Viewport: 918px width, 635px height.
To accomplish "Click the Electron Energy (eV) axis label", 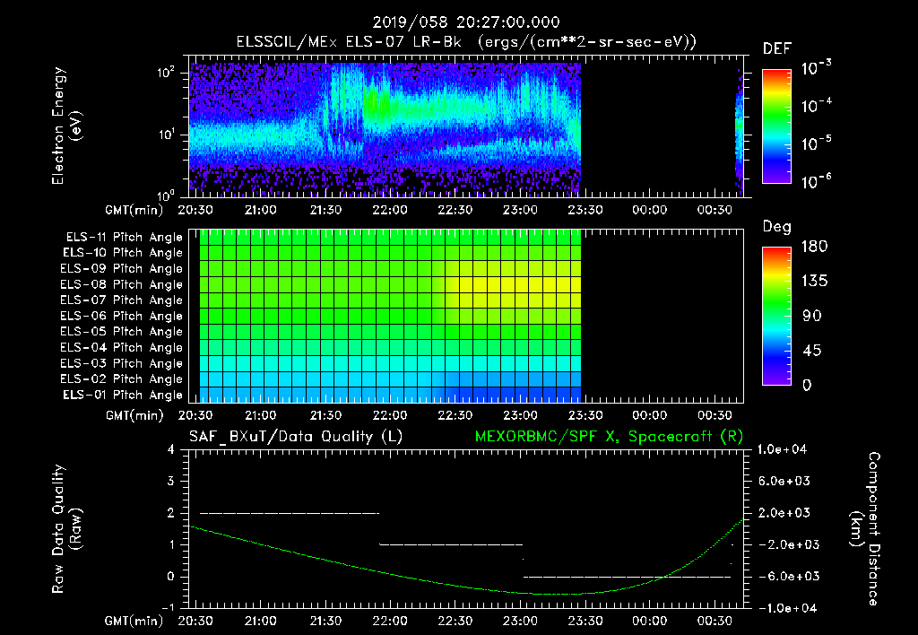I will [x=66, y=126].
